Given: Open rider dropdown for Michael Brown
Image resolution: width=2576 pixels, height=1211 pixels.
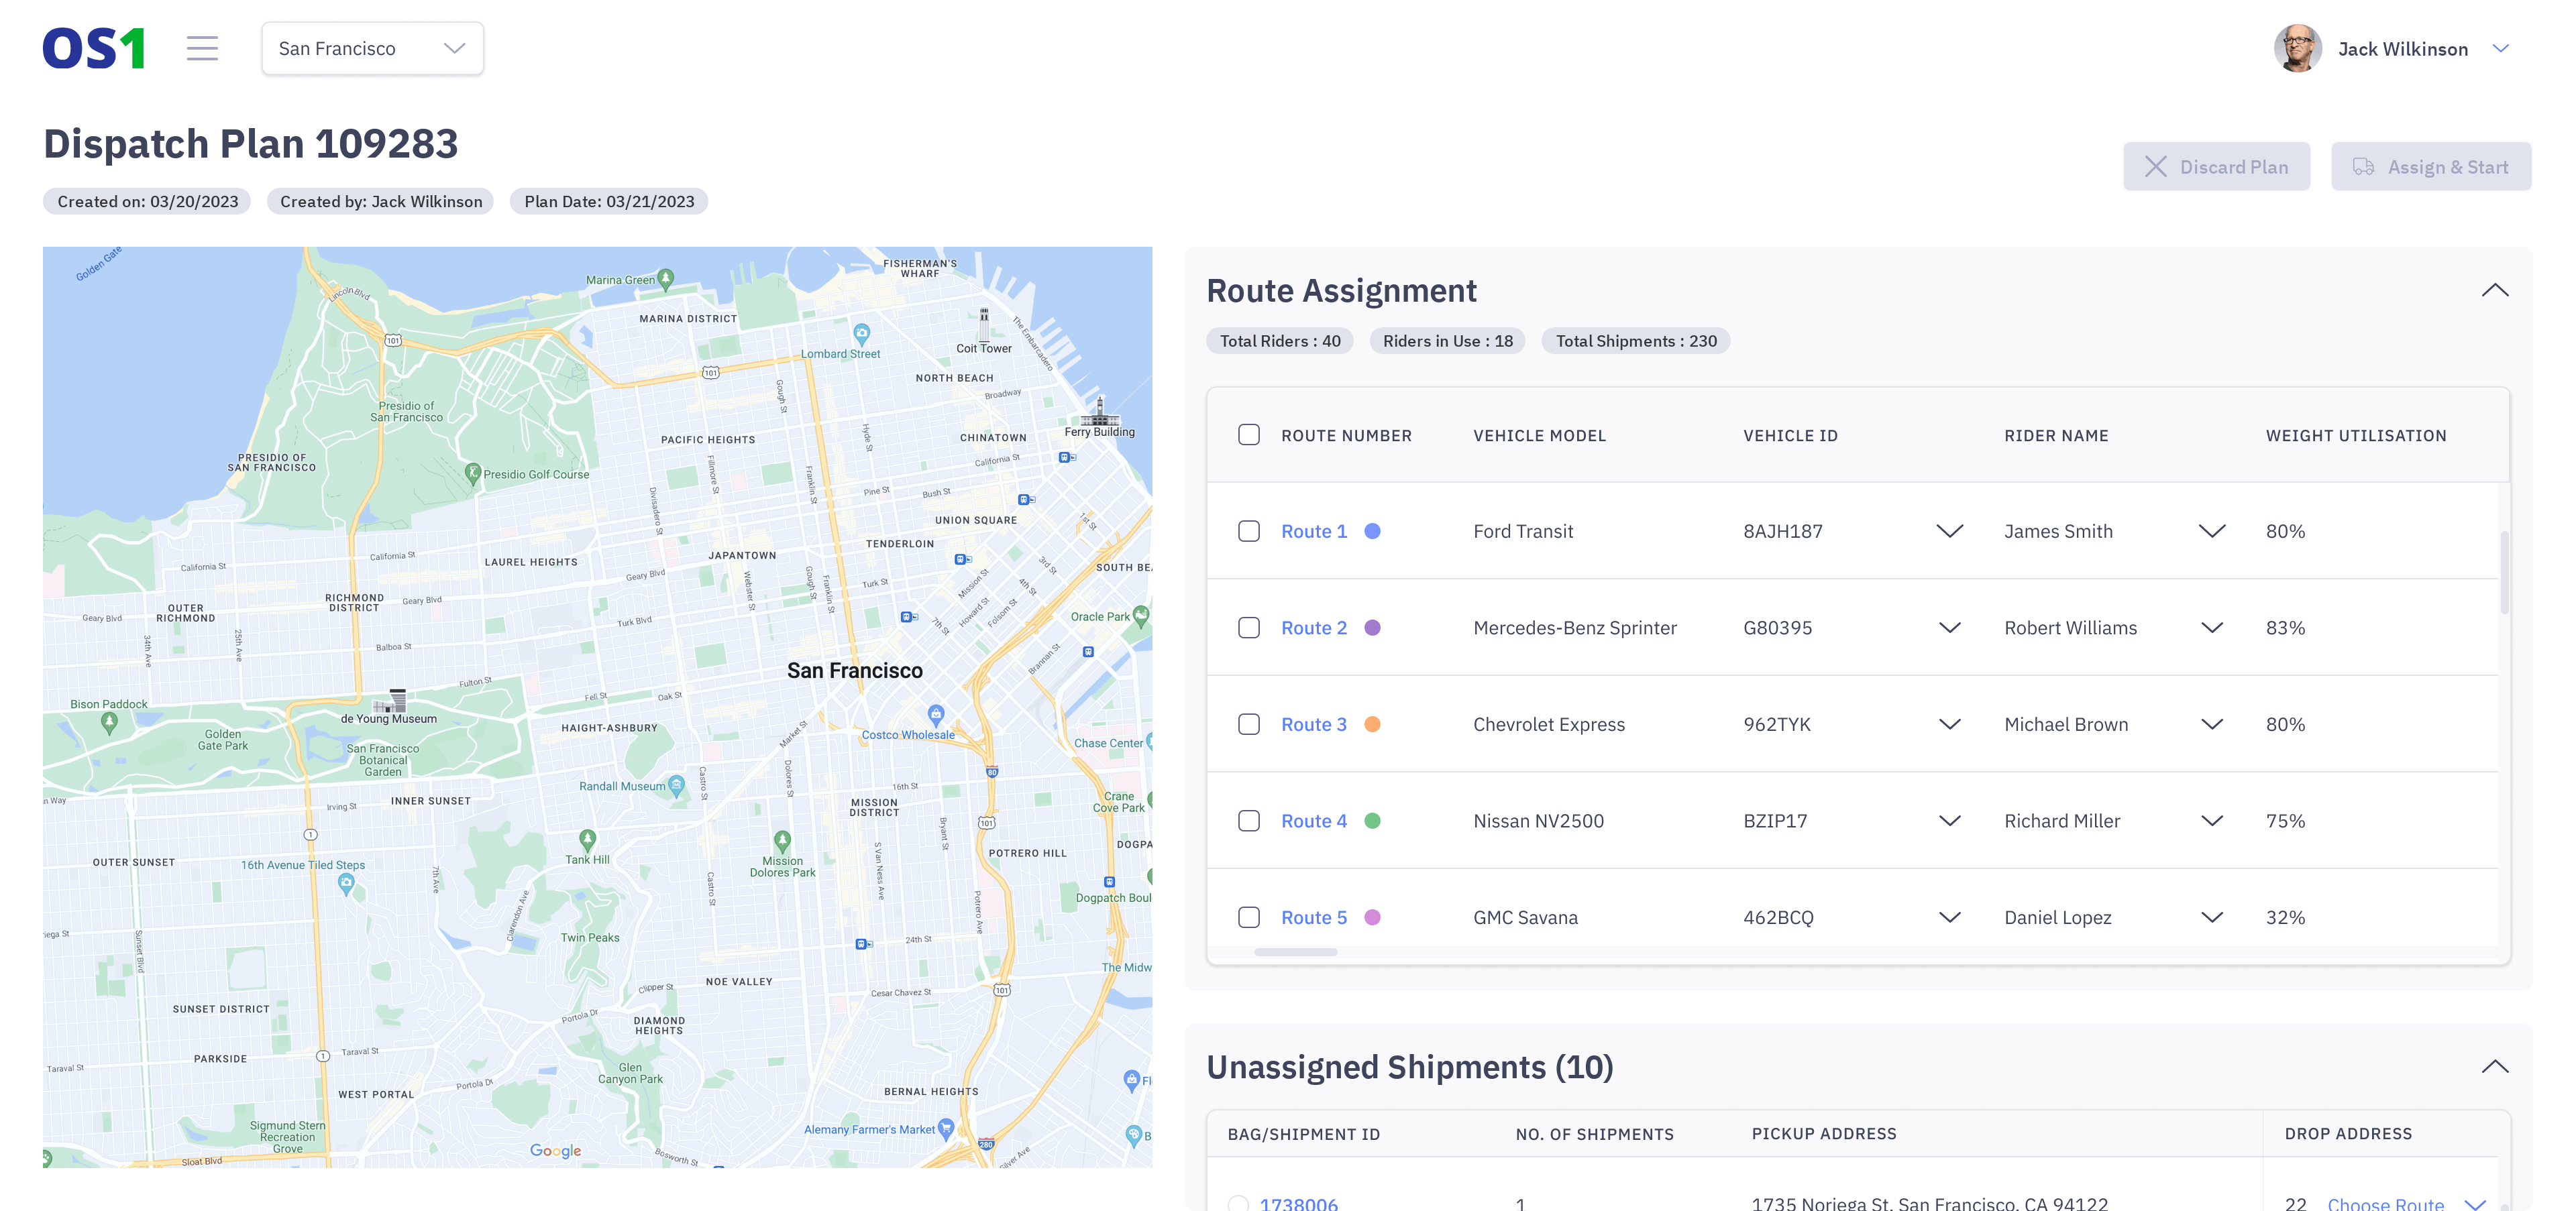Looking at the screenshot, I should click(2211, 724).
